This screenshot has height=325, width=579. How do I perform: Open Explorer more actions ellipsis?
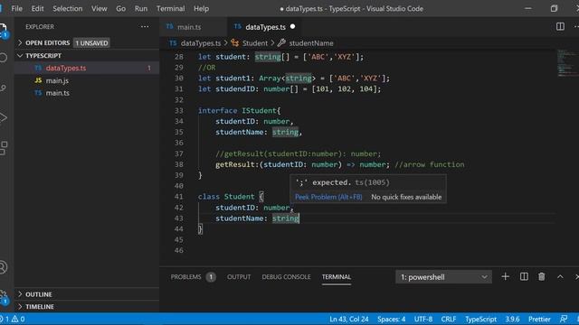[x=145, y=26]
